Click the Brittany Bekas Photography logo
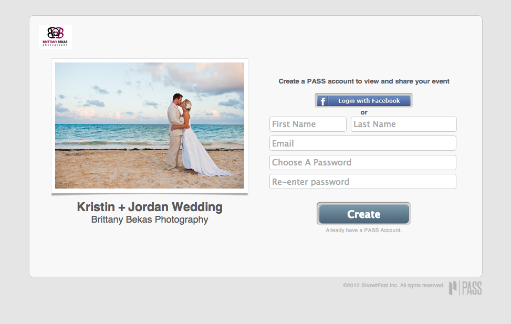Image resolution: width=511 pixels, height=324 pixels. pyautogui.click(x=55, y=37)
